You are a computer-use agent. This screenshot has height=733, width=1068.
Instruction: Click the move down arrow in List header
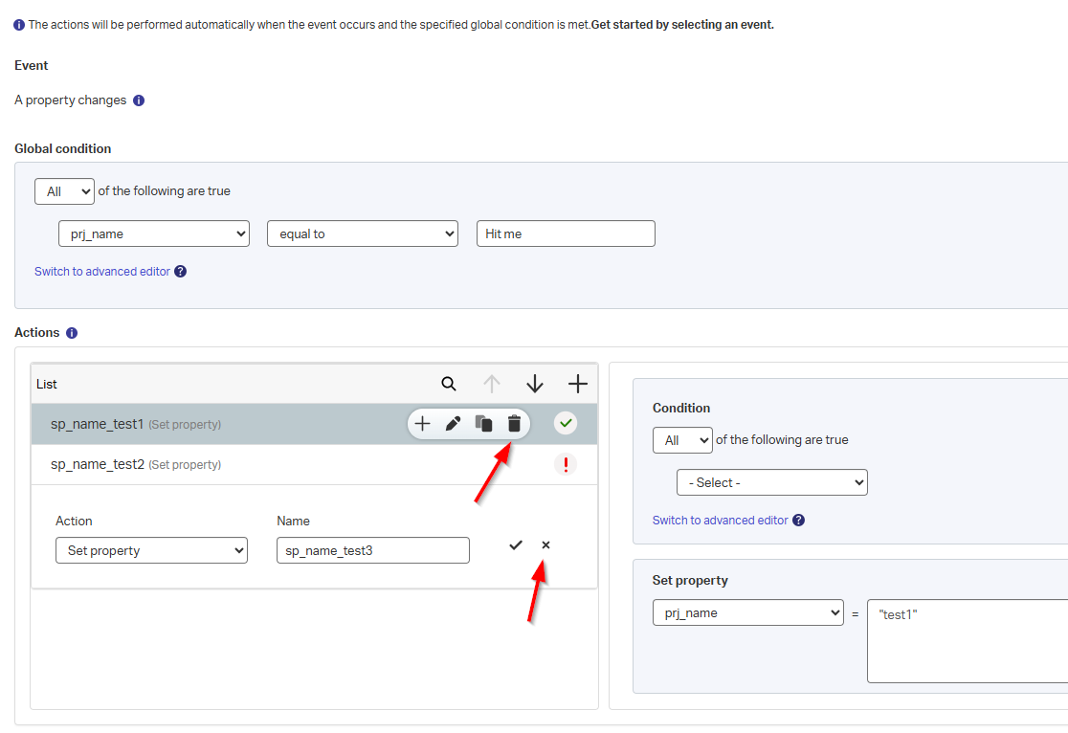coord(535,384)
